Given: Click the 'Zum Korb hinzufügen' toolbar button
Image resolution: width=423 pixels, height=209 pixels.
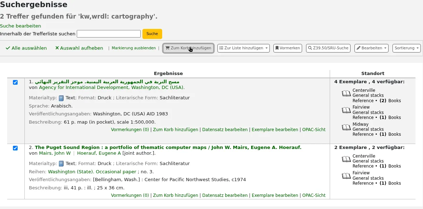Looking at the screenshot, I should point(188,48).
